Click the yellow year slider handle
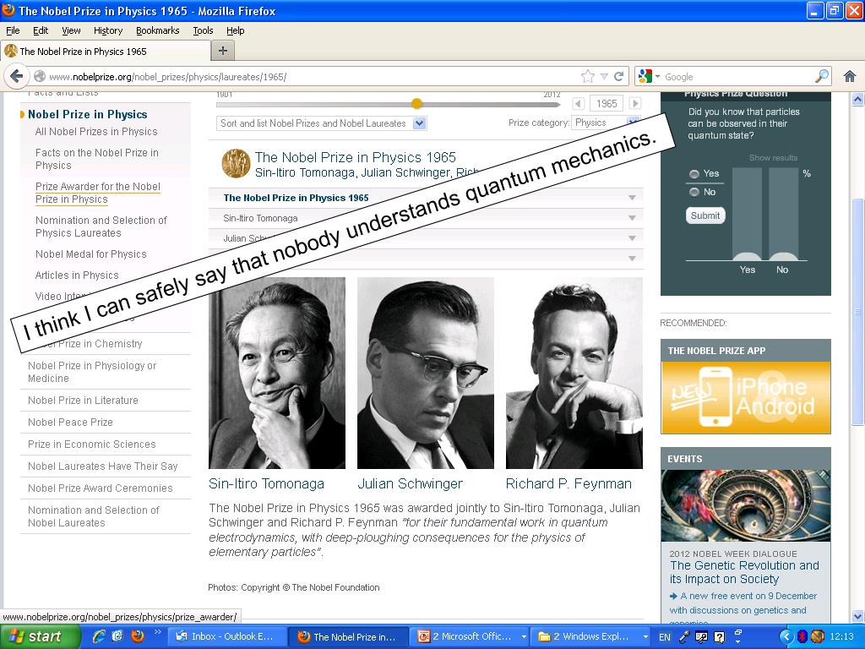The width and height of the screenshot is (865, 649). (417, 103)
